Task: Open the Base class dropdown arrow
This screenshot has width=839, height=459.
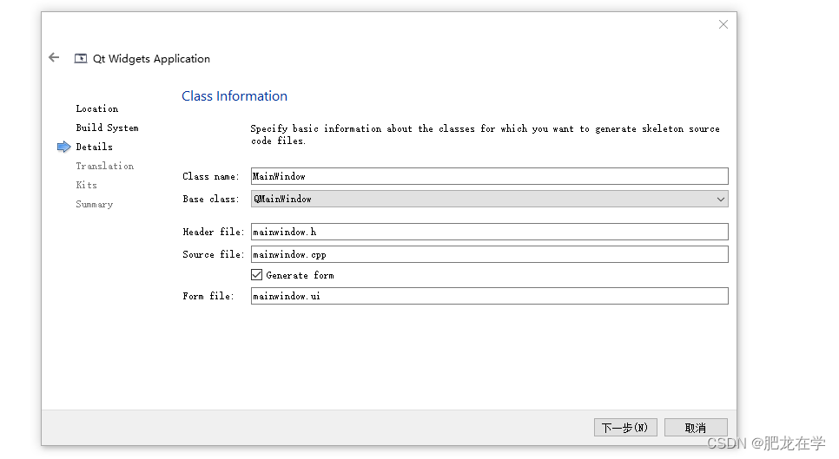Action: (x=721, y=200)
